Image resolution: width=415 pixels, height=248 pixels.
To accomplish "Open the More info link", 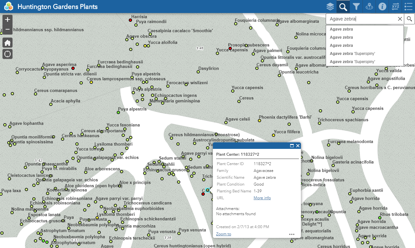I will pyautogui.click(x=262, y=198).
